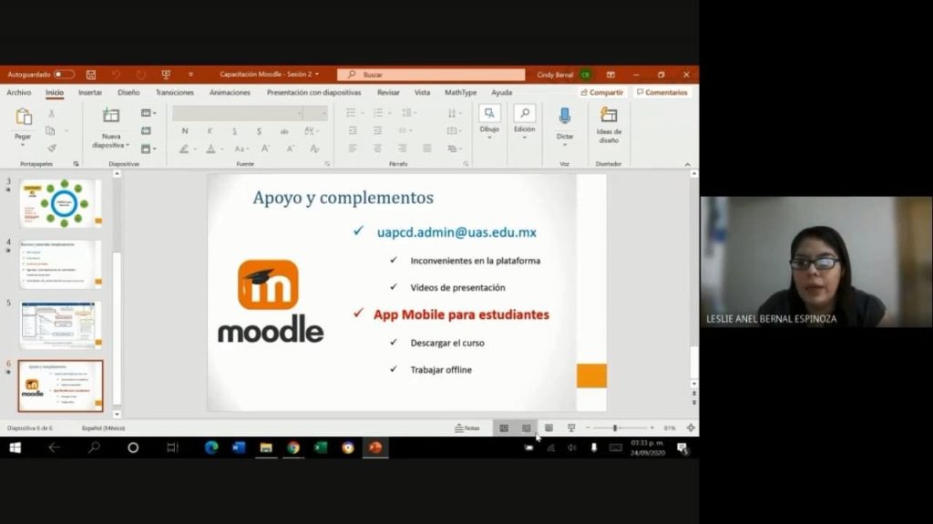The image size is (933, 524).
Task: Open the slide Section dropdown
Action: coord(149,149)
